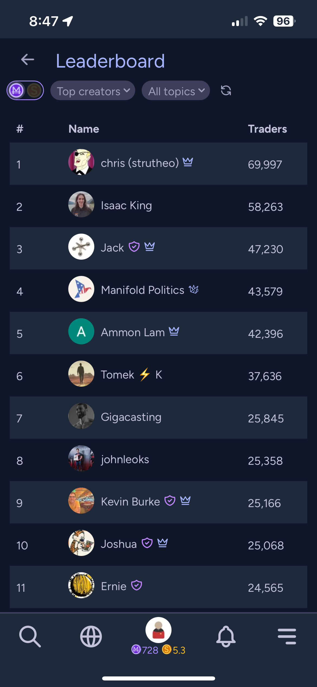
Task: Switch to mana currency in toggle
Action: [x=17, y=91]
